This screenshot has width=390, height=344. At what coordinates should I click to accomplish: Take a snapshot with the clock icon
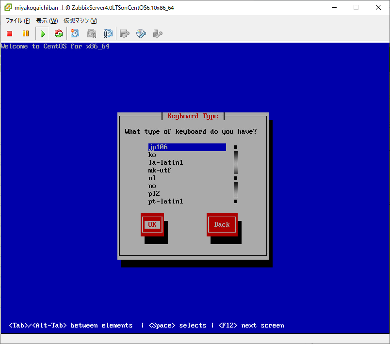pos(75,33)
